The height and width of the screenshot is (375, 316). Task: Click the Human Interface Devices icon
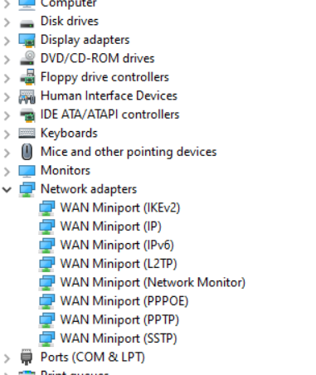click(x=27, y=96)
